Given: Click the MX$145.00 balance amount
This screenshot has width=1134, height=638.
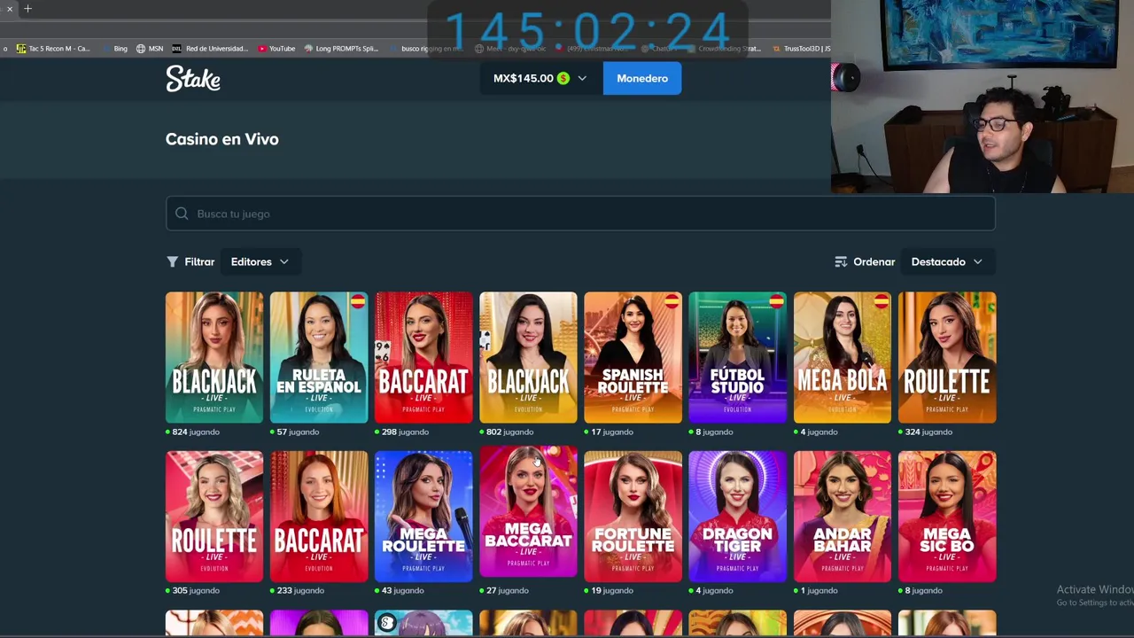Looking at the screenshot, I should [x=524, y=78].
